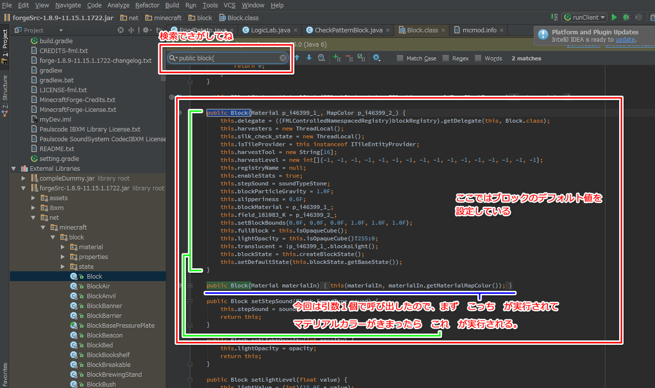Screen dimensions: 655x388
Task: Jump to next search occurrence arrow
Action: (x=309, y=58)
